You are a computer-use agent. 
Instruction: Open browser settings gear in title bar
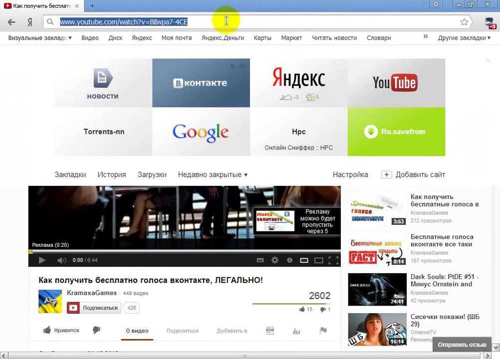pos(436,4)
